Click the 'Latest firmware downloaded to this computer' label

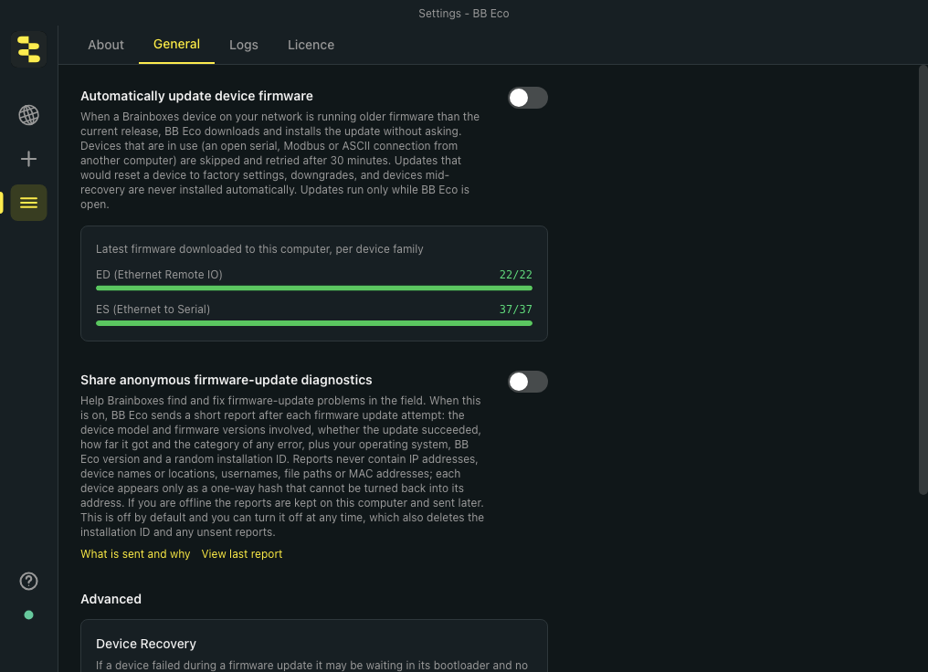coord(259,249)
